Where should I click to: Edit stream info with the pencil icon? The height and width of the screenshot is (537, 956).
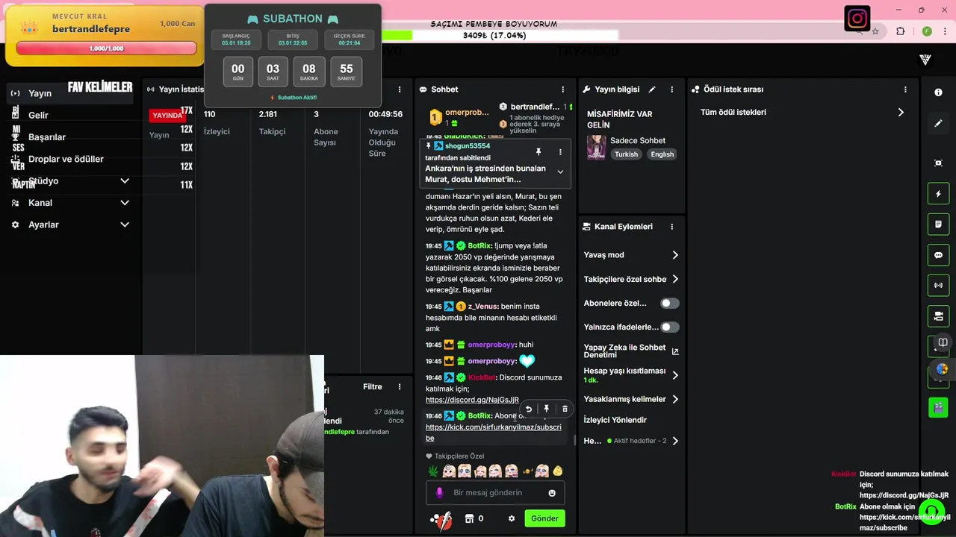[652, 89]
